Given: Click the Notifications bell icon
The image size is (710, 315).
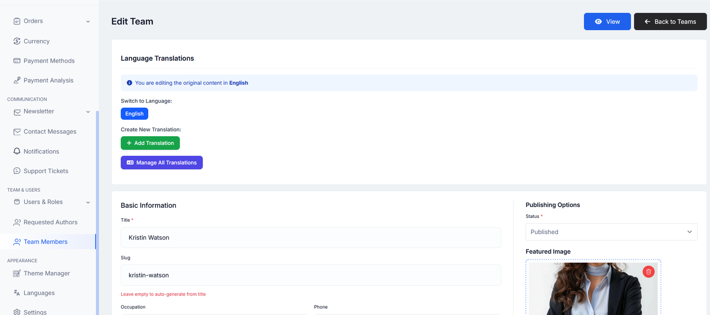Looking at the screenshot, I should [x=17, y=151].
